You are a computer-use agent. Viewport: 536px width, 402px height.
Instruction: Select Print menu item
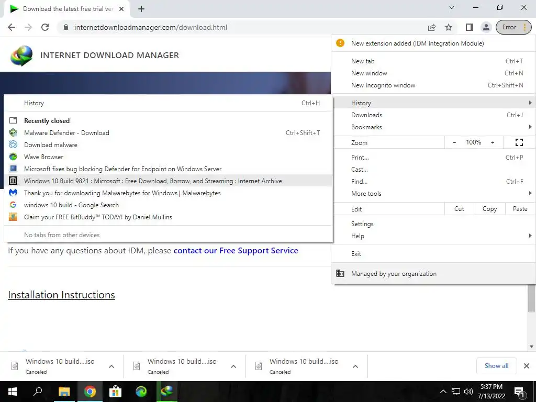pyautogui.click(x=433, y=158)
